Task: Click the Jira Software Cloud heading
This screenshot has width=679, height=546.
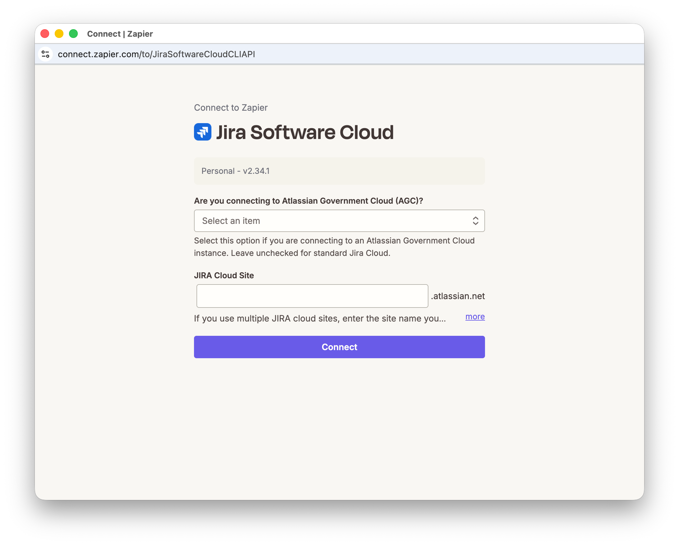Action: click(x=305, y=132)
